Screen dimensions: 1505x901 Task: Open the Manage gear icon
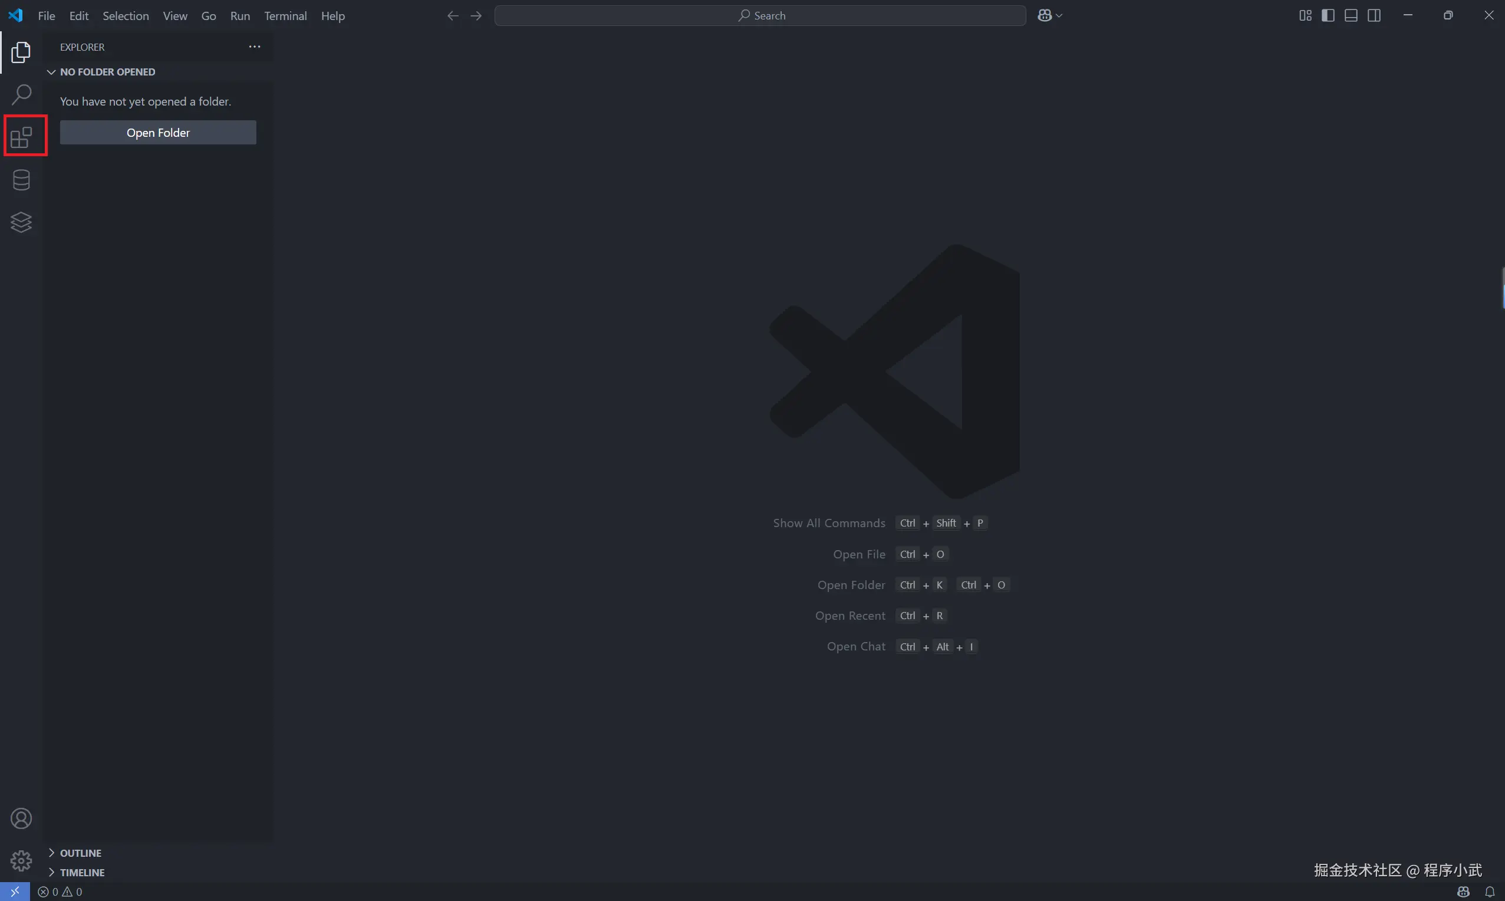coord(21,860)
